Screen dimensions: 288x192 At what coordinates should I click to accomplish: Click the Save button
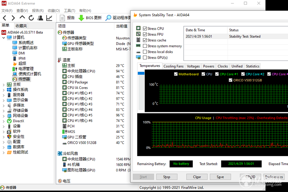220,177
